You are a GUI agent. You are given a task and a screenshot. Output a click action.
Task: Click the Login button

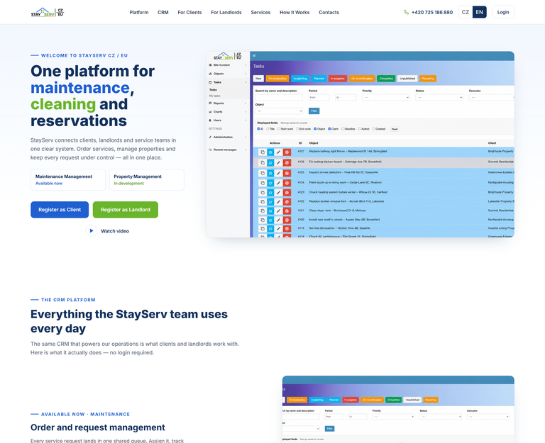point(503,12)
